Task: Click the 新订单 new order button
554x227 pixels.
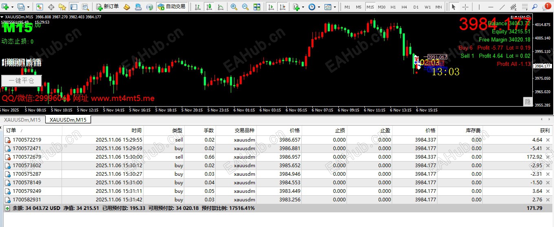Action: [x=108, y=7]
